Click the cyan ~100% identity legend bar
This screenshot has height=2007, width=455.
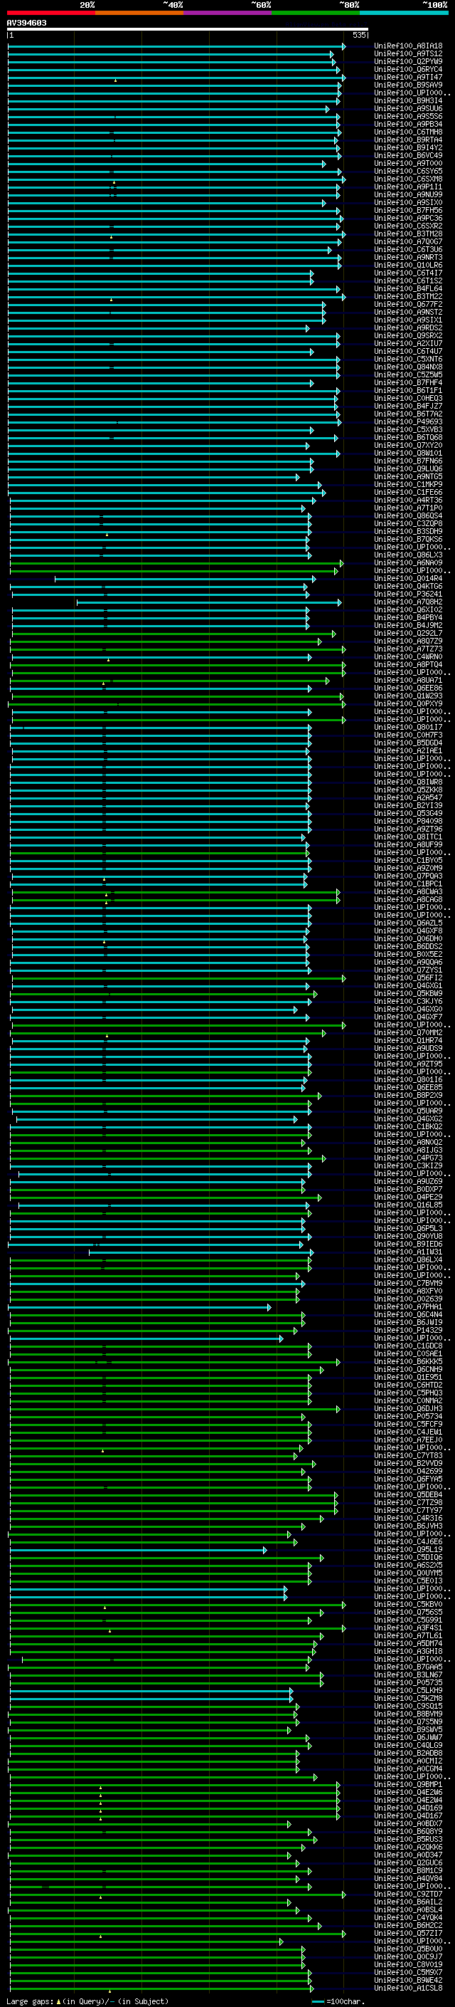point(404,13)
